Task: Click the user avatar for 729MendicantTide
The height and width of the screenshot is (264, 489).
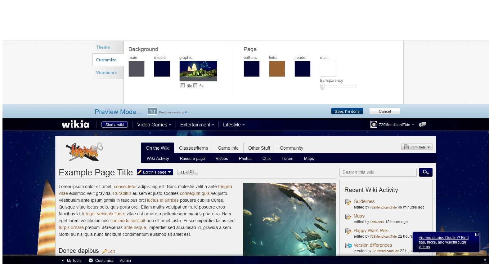Action: pyautogui.click(x=374, y=125)
